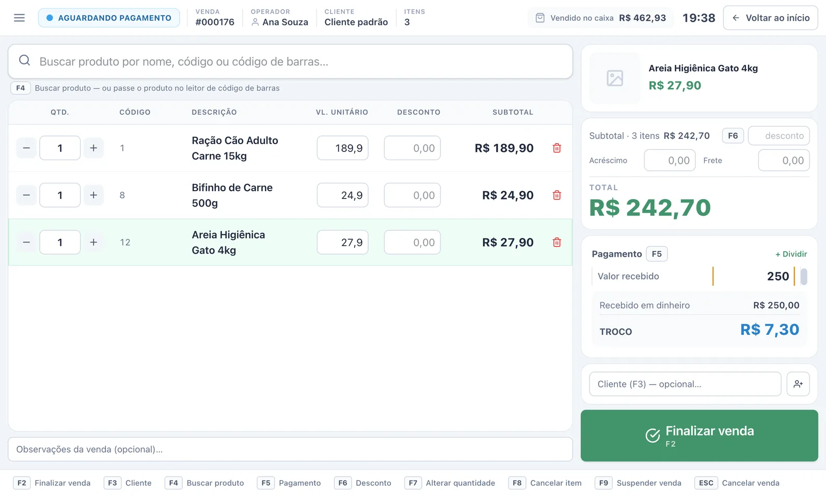Click the desconto field next to F6

point(779,136)
